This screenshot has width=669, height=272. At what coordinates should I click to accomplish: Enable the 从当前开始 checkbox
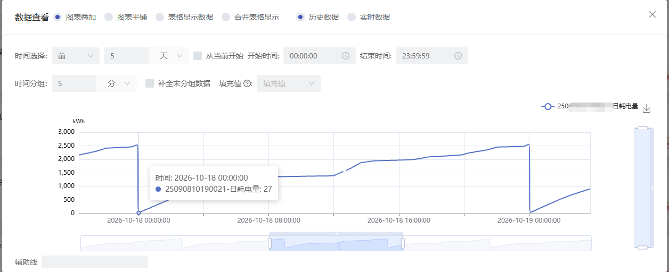[198, 56]
